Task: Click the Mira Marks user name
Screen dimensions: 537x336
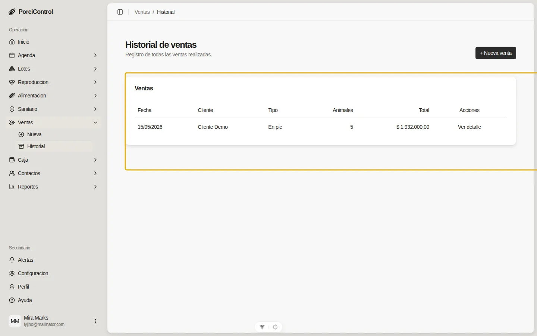Action: pos(36,318)
